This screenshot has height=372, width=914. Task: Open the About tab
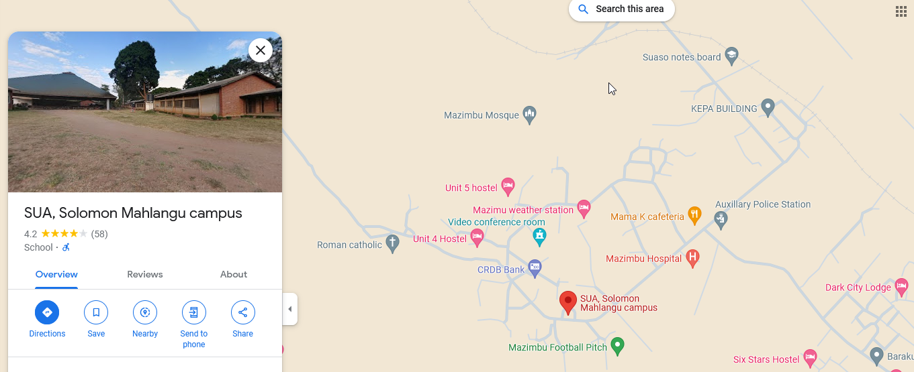pos(234,274)
